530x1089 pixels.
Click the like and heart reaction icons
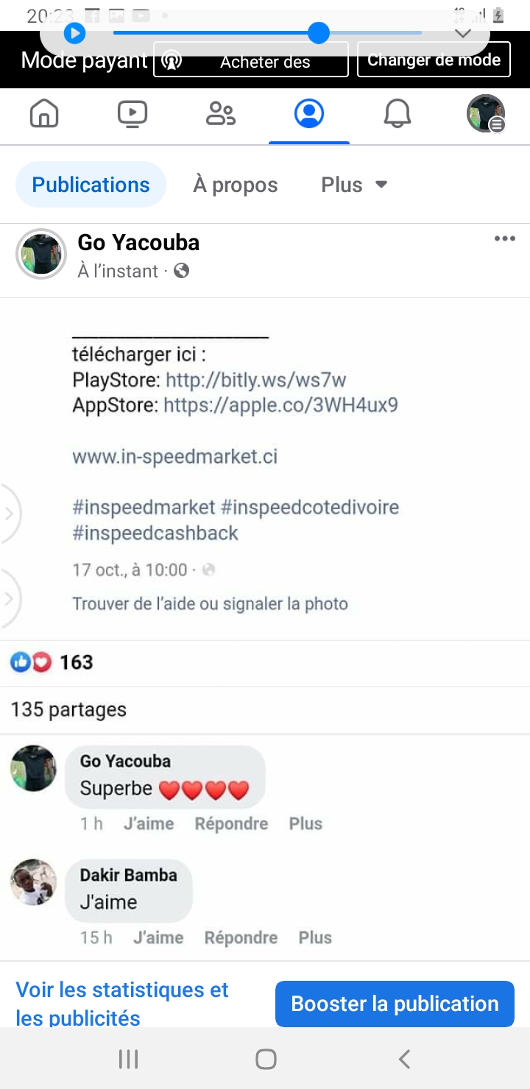(31, 662)
